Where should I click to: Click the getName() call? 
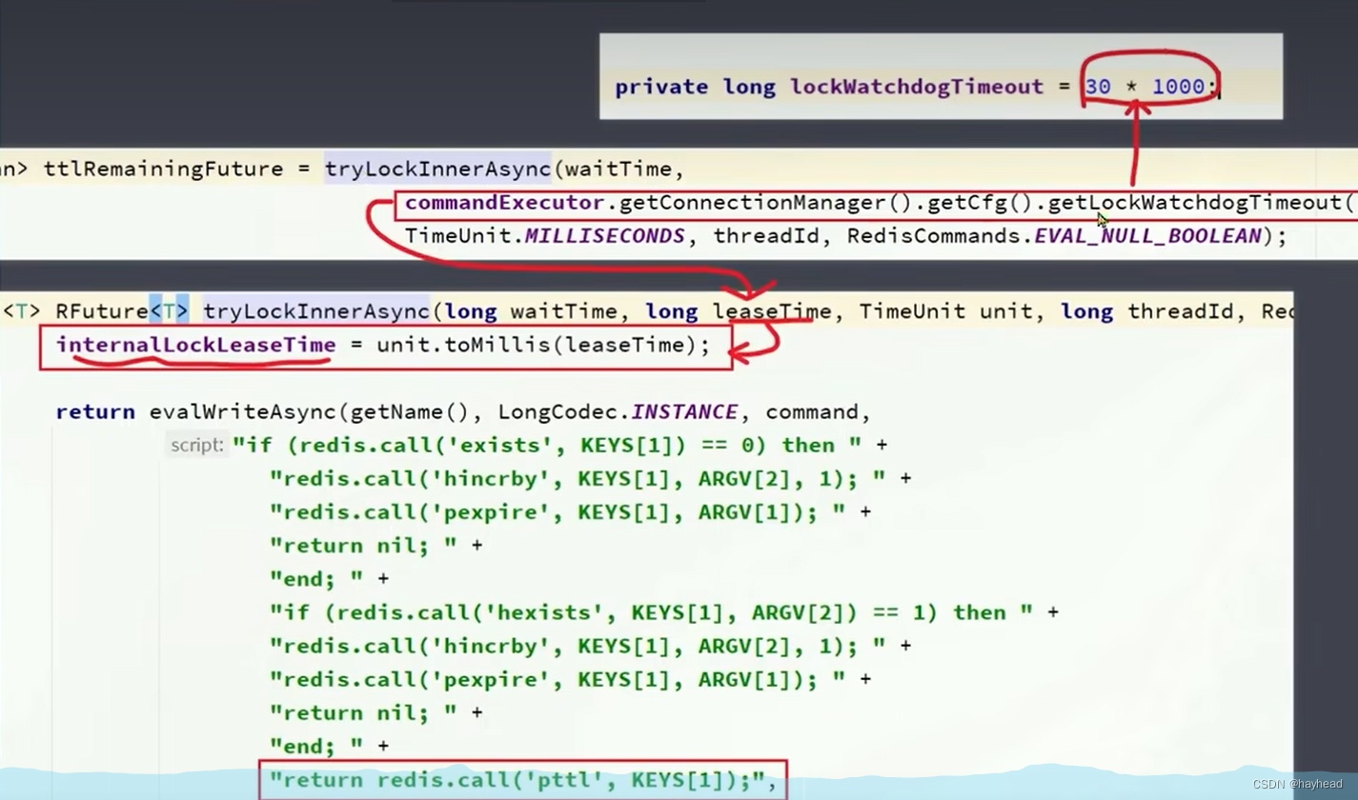[411, 412]
